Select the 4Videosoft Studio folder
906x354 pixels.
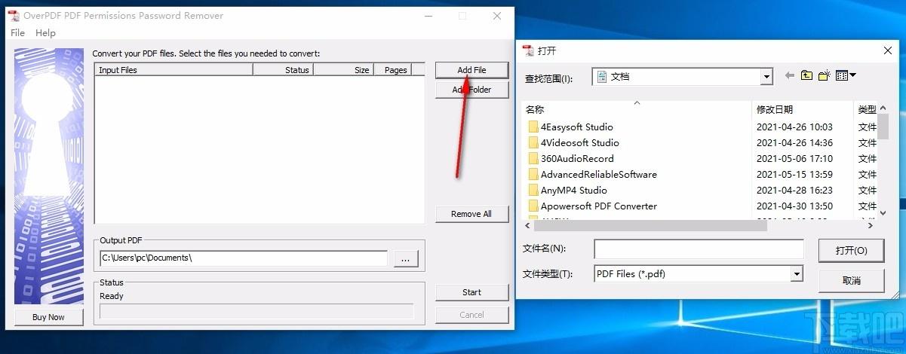pos(579,142)
